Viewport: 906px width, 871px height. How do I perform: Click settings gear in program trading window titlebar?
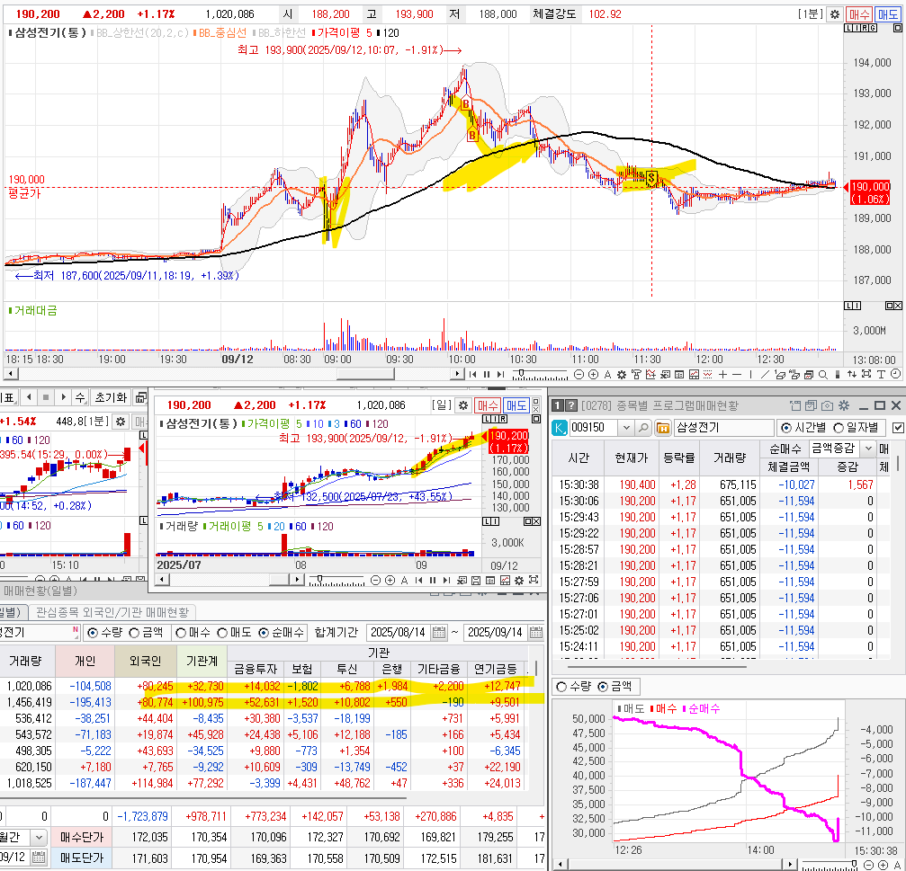pyautogui.click(x=844, y=405)
